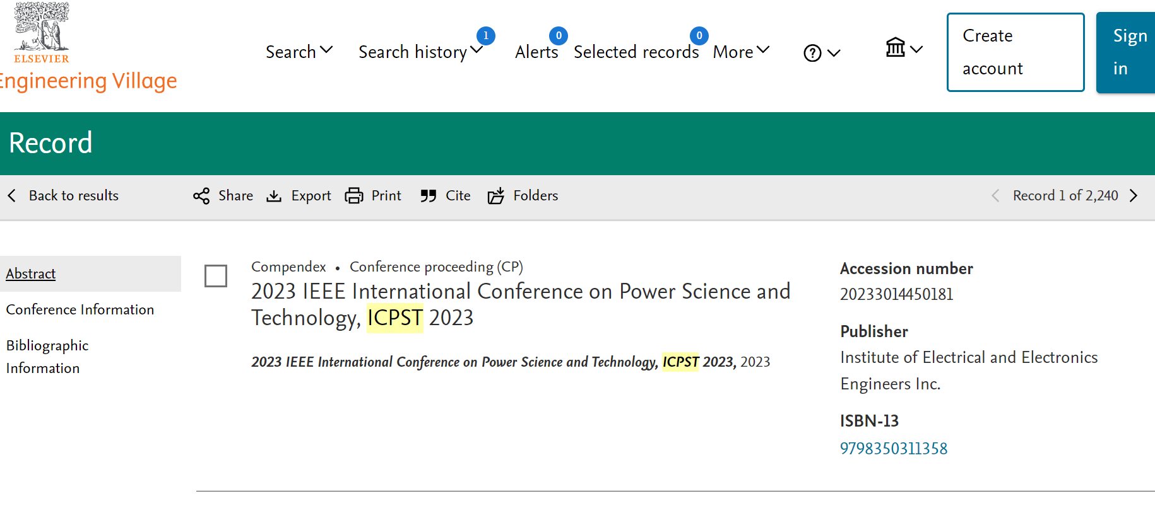Click the record title ICPST 2023 heading

pos(521,304)
